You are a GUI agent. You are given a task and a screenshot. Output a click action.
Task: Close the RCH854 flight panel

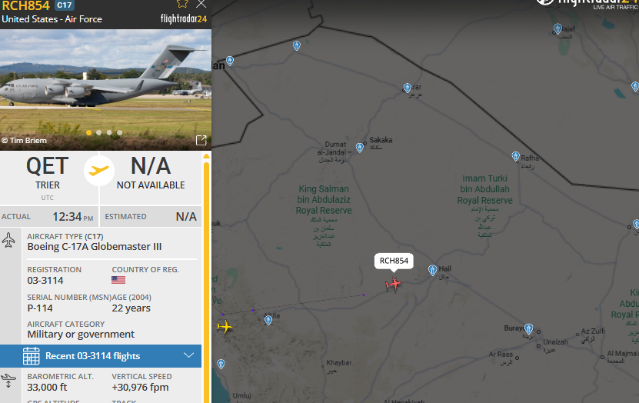[x=201, y=4]
